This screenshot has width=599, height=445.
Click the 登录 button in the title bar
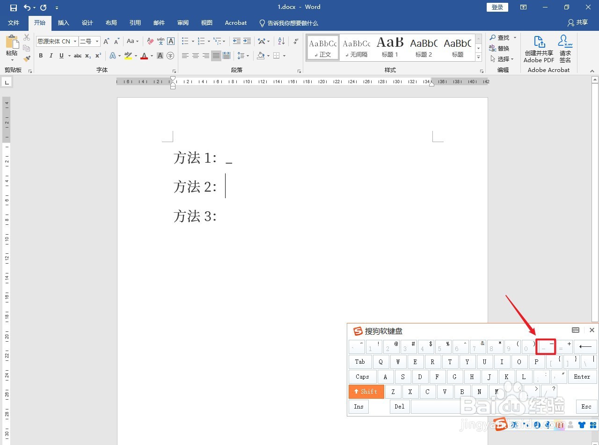click(x=497, y=7)
